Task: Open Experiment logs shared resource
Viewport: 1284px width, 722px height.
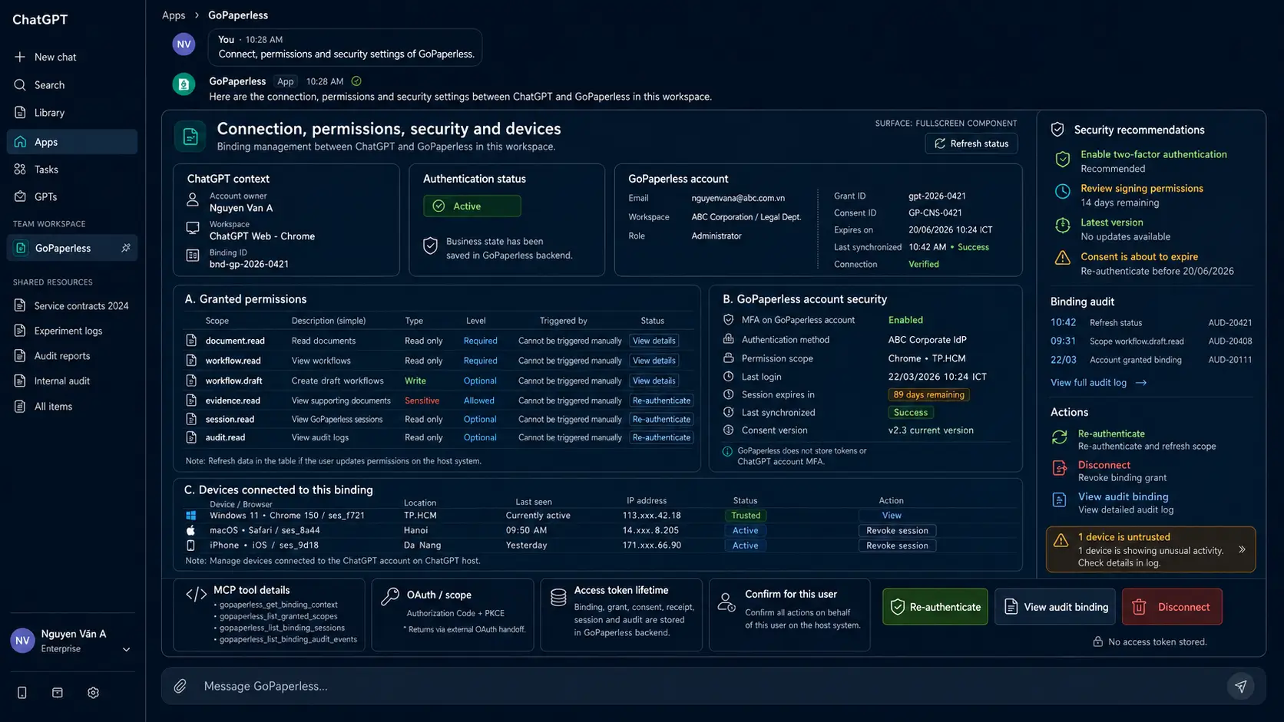Action: click(58, 331)
